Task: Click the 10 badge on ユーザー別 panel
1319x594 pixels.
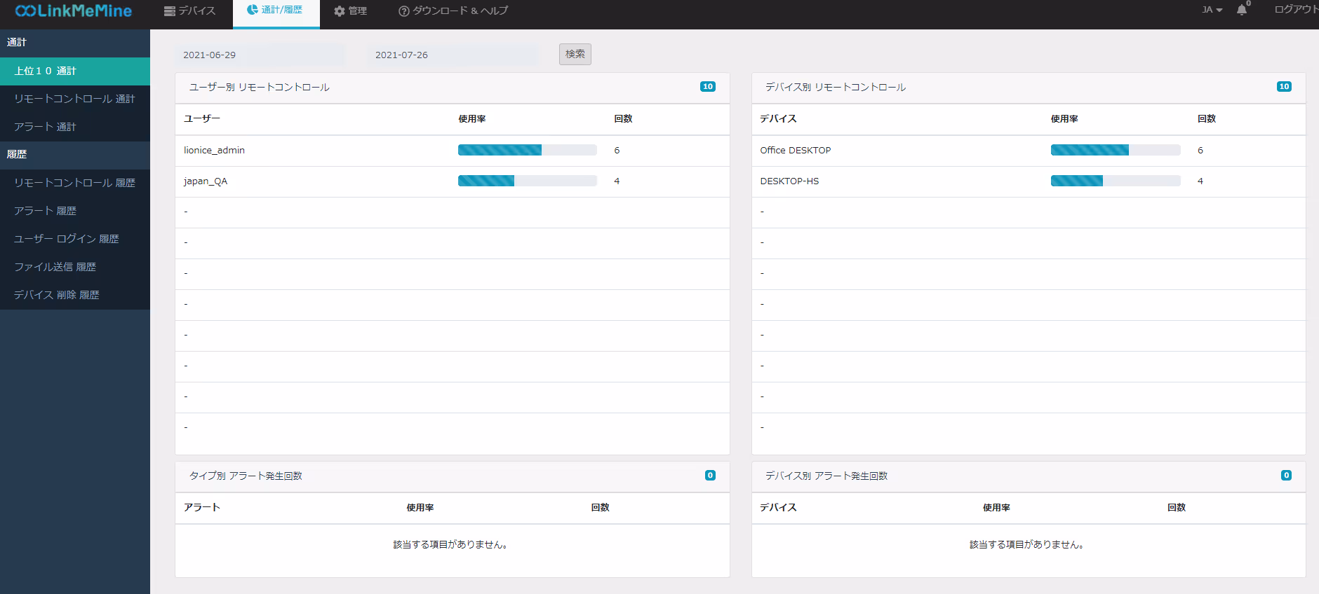Action: click(708, 87)
